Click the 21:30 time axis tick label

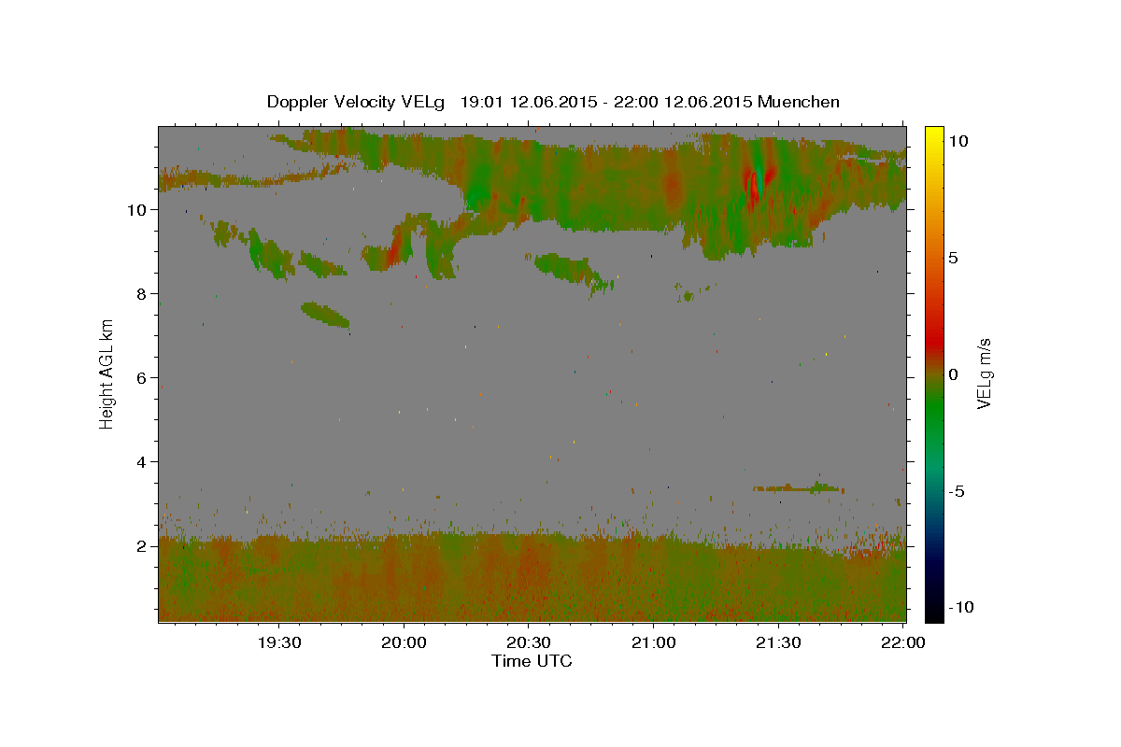point(777,642)
